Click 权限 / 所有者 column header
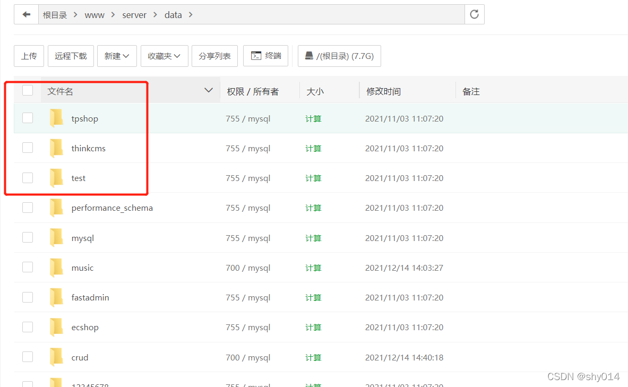 (253, 91)
